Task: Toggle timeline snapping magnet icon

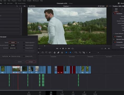Action: [55, 53]
